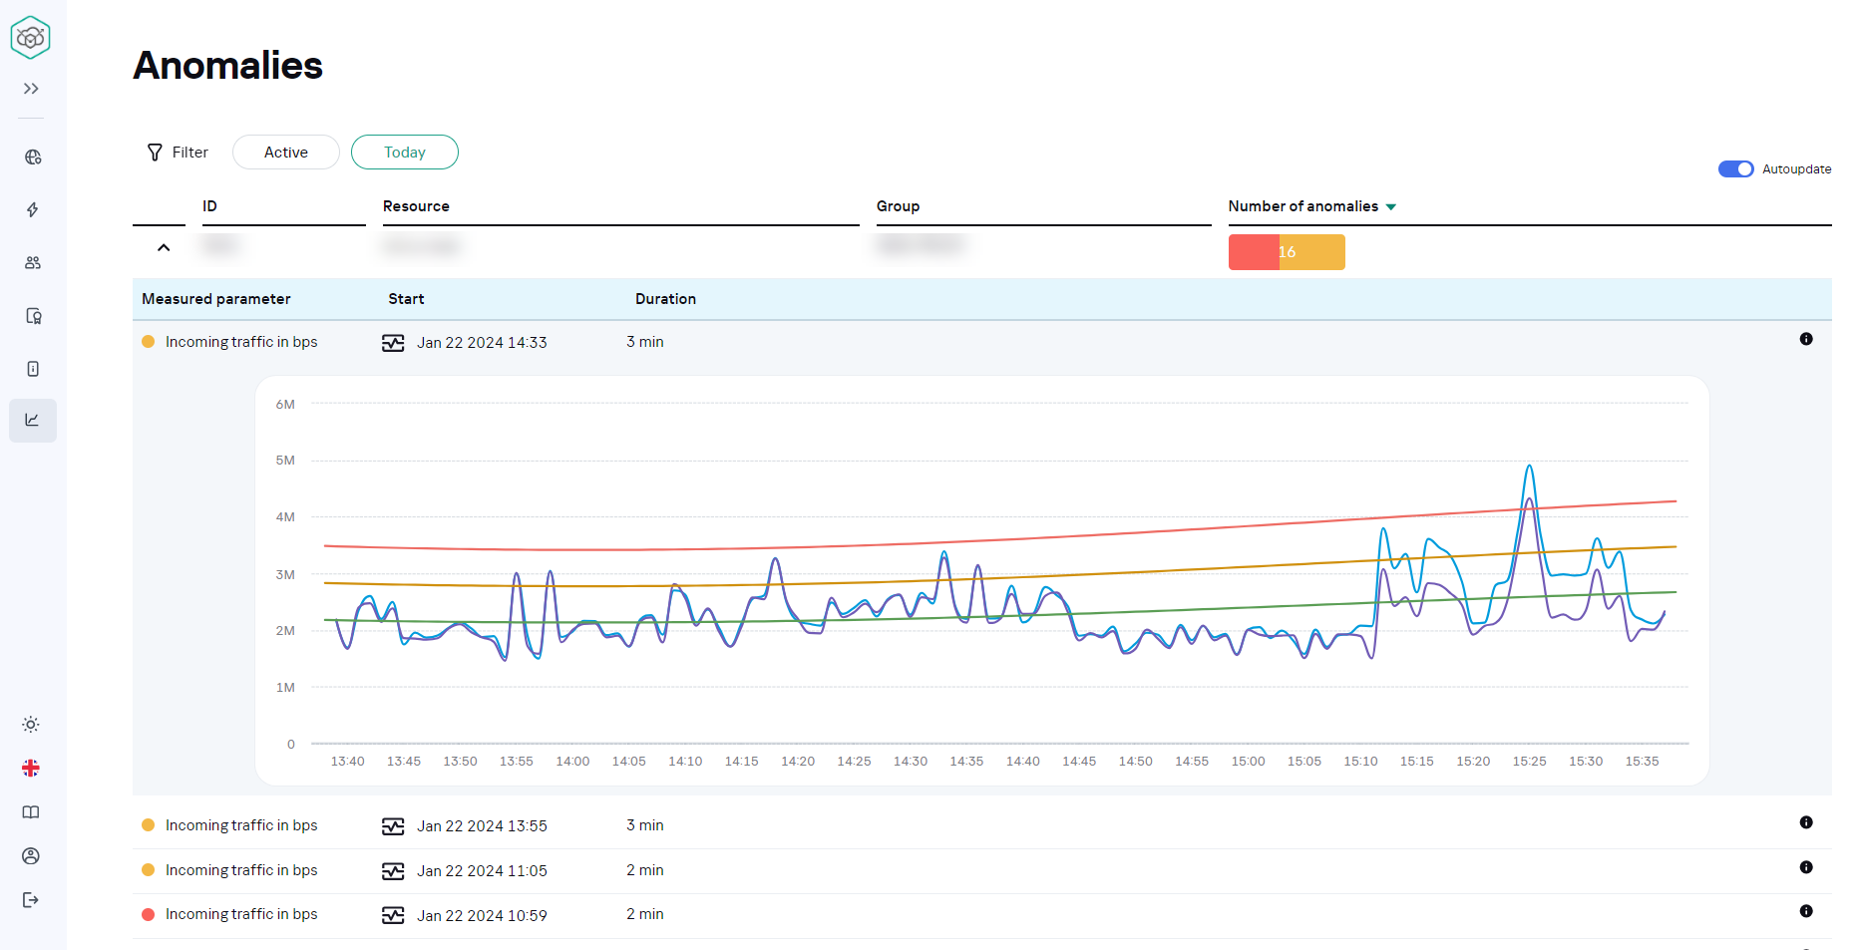This screenshot has width=1859, height=950.
Task: Switch theme using the sun icon
Action: [x=31, y=725]
